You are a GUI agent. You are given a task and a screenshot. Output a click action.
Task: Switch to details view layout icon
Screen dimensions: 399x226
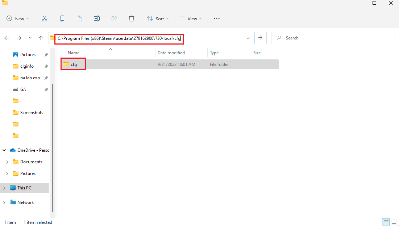[386, 222]
